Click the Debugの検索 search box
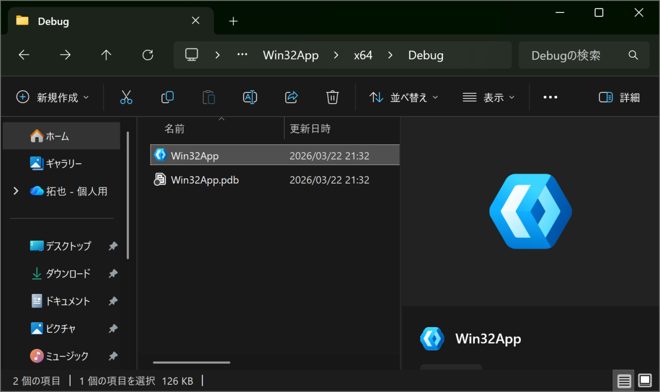The image size is (660, 392). pyautogui.click(x=572, y=55)
